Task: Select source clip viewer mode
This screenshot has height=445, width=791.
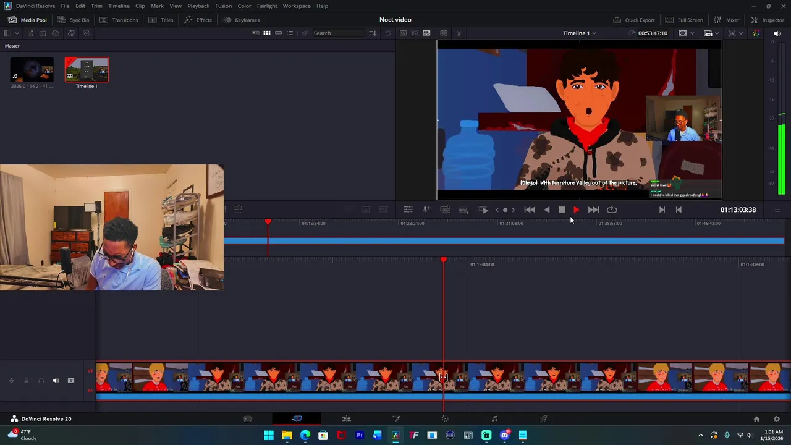Action: 403,33
